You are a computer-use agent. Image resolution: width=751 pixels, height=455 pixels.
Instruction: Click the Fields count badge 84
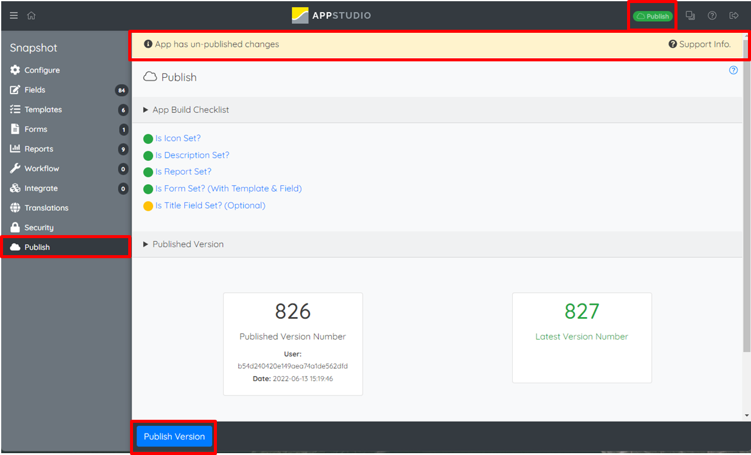point(122,91)
